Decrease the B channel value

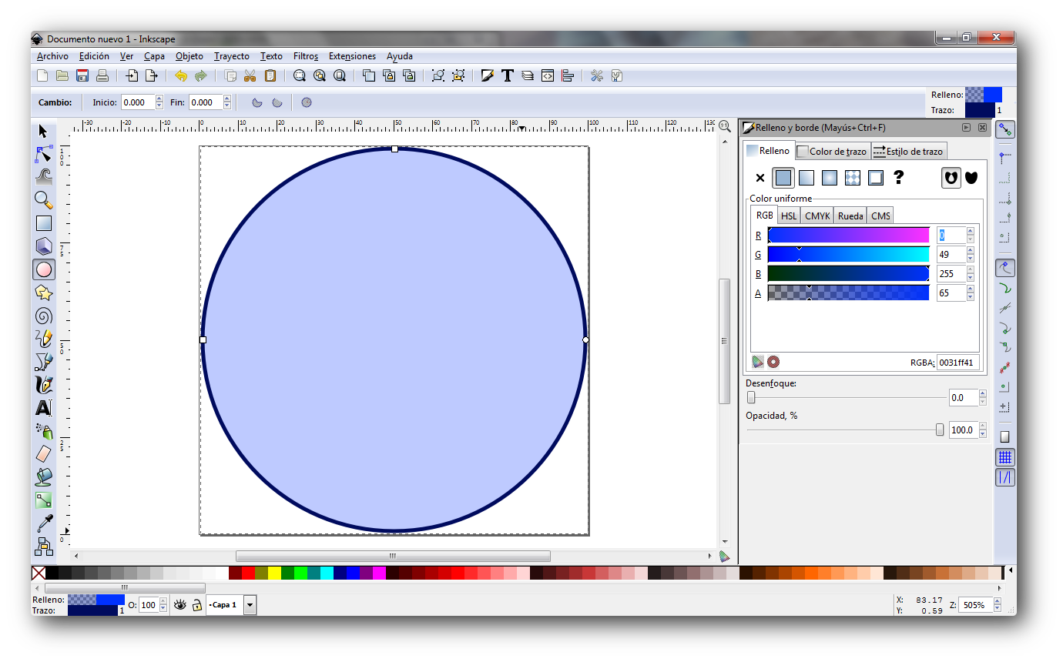pyautogui.click(x=971, y=277)
